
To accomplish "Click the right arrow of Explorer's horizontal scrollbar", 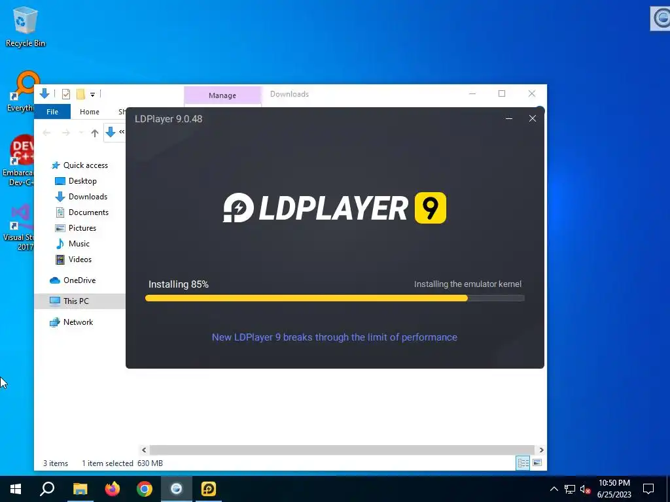I will pyautogui.click(x=541, y=450).
